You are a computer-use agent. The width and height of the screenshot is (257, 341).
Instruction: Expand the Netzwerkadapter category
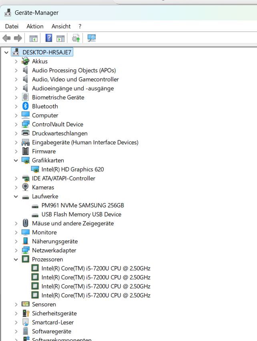[x=16, y=250]
